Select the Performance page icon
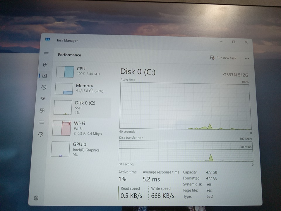Viewport: 281px width, 211px height. (x=44, y=76)
